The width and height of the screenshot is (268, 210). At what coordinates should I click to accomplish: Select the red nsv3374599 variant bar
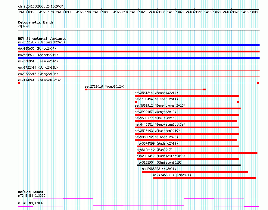(188, 146)
